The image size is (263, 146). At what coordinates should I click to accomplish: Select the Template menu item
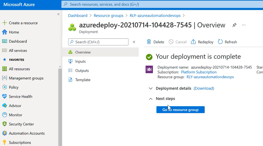coord(101,80)
